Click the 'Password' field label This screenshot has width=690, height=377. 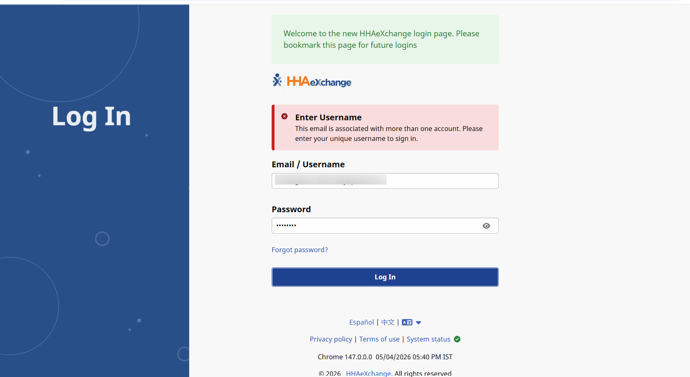[x=291, y=209]
